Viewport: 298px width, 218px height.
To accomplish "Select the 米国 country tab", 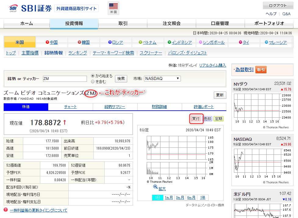I will click(x=20, y=42).
